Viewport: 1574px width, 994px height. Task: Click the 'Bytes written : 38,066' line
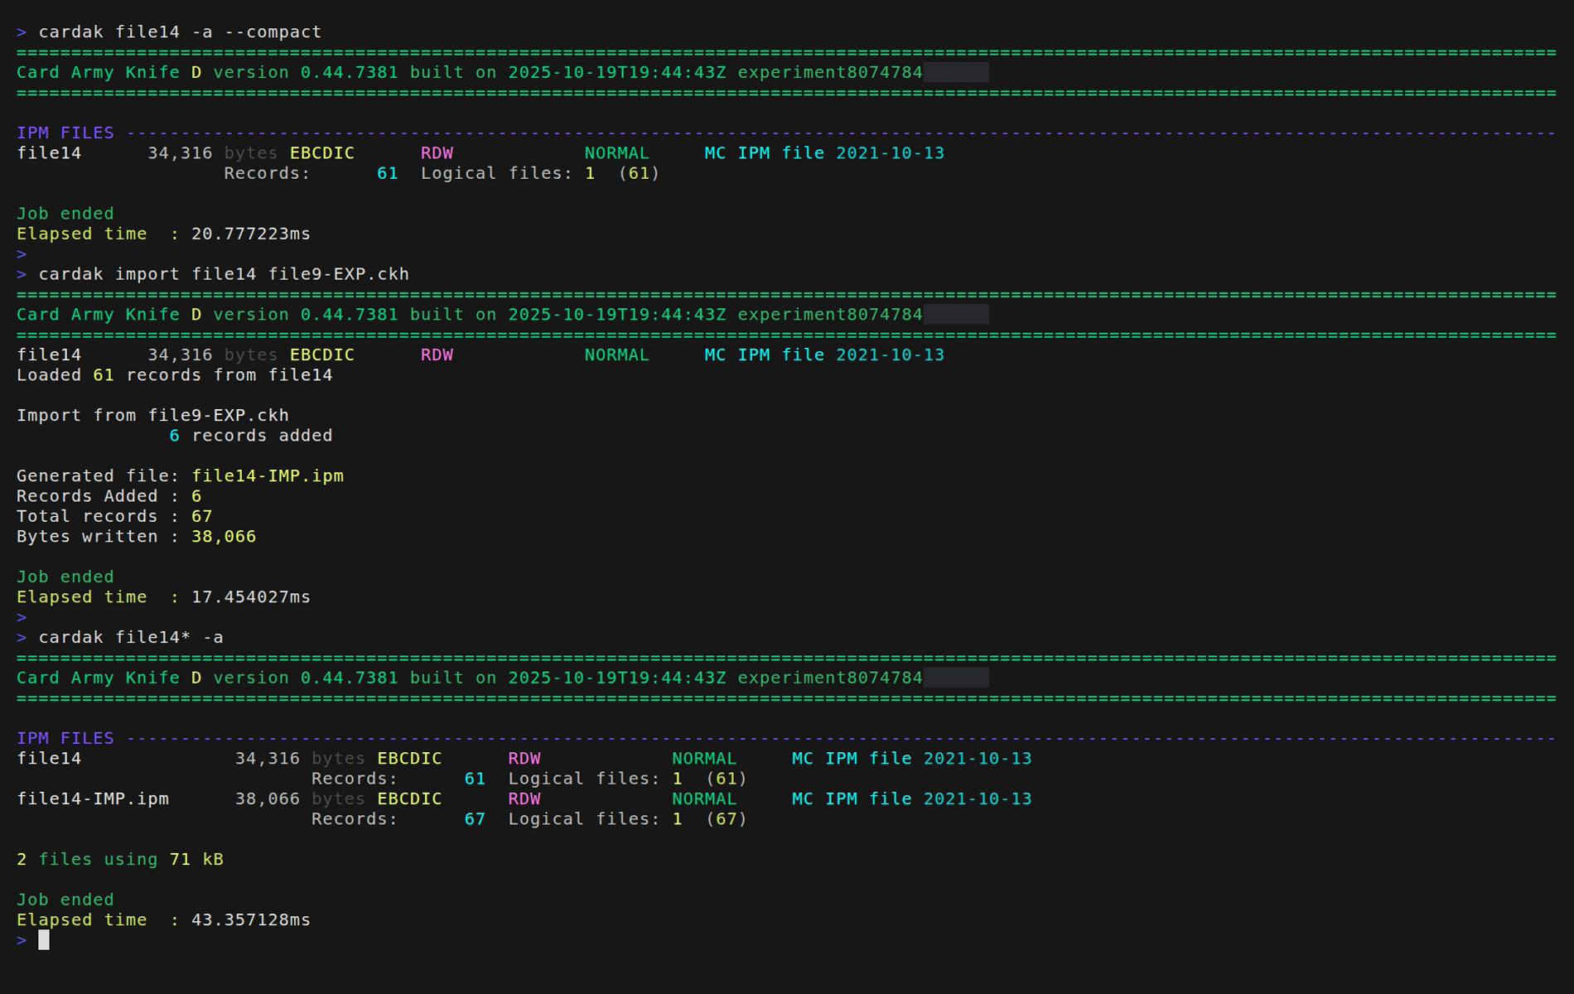click(137, 537)
